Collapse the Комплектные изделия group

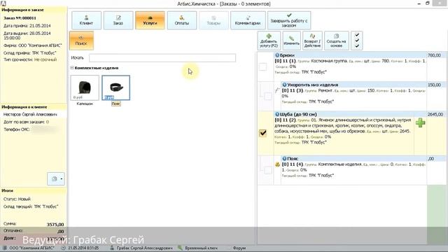coord(72,68)
